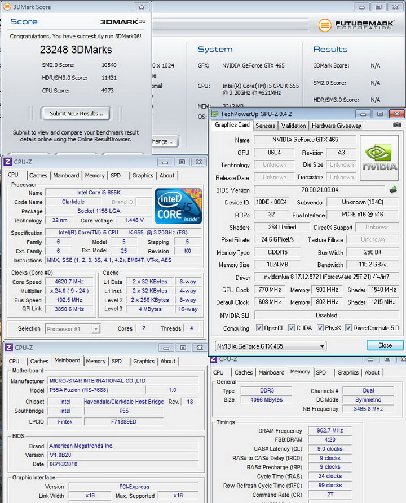Click the 23248 3DMarks score text
The width and height of the screenshot is (406, 503).
(x=76, y=50)
